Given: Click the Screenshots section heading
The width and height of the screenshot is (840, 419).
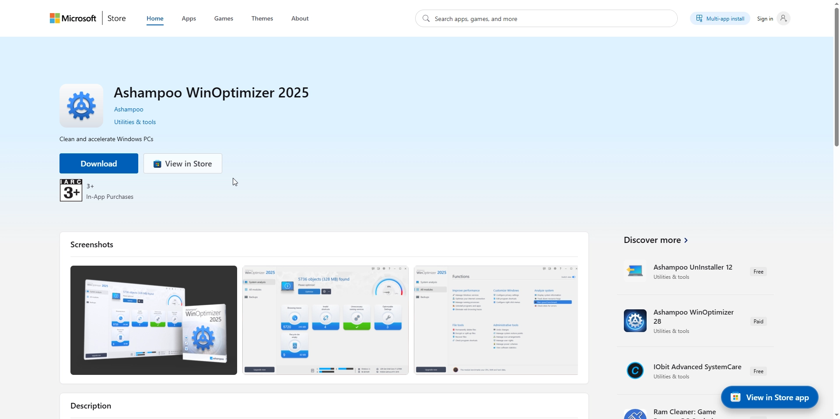Looking at the screenshot, I should point(92,244).
